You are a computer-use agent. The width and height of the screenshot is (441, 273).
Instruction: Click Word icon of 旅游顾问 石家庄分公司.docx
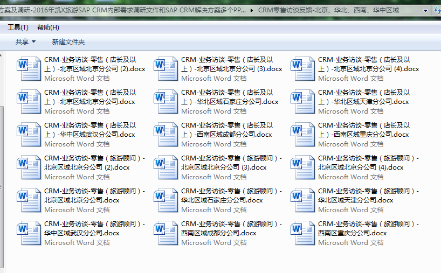tap(166, 200)
